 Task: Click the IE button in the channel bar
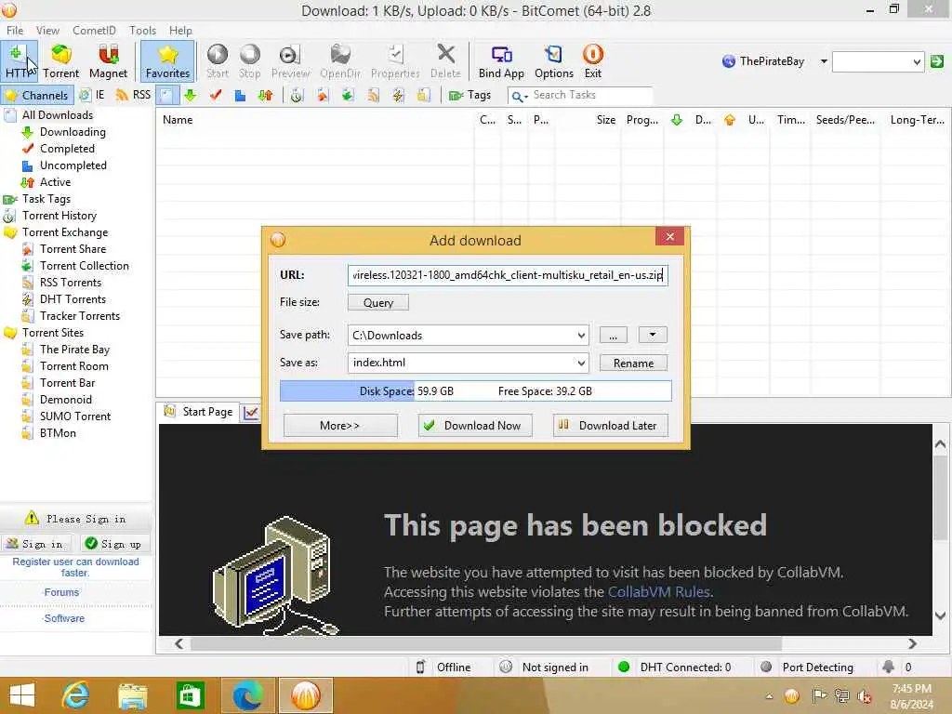coord(92,96)
